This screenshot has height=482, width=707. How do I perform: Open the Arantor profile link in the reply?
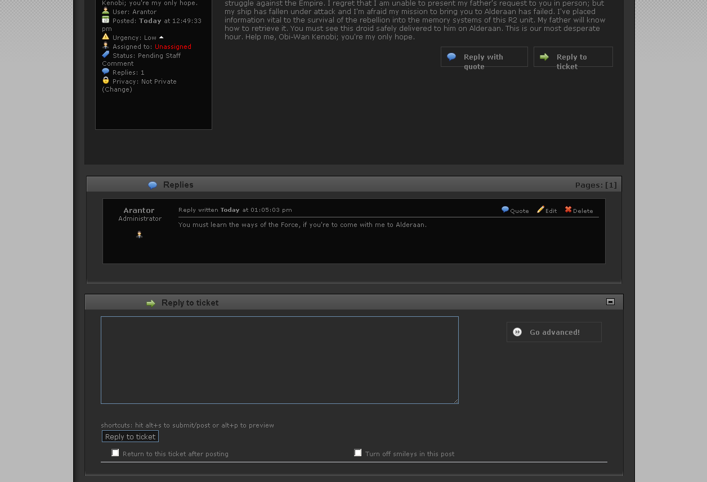[x=139, y=210]
